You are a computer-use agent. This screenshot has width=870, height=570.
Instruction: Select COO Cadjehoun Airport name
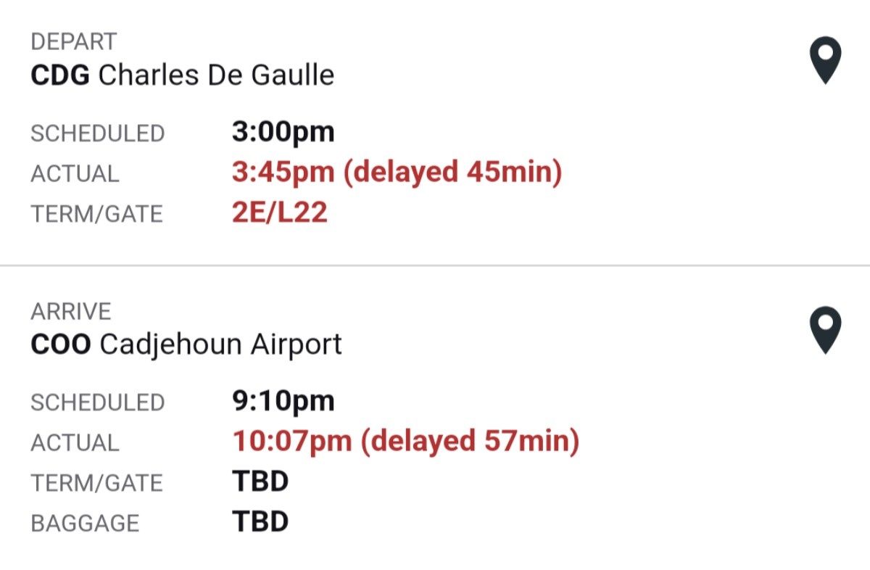tap(186, 344)
